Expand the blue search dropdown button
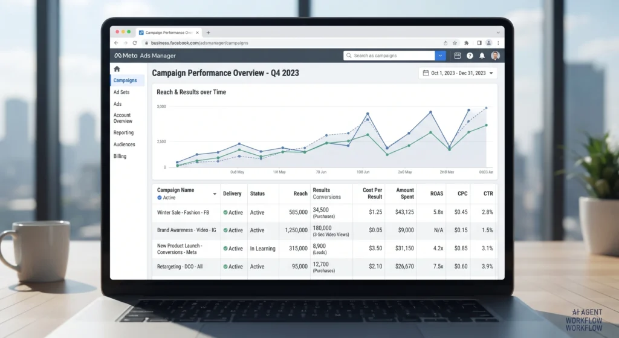Screen dimensions: 619x338 440,56
